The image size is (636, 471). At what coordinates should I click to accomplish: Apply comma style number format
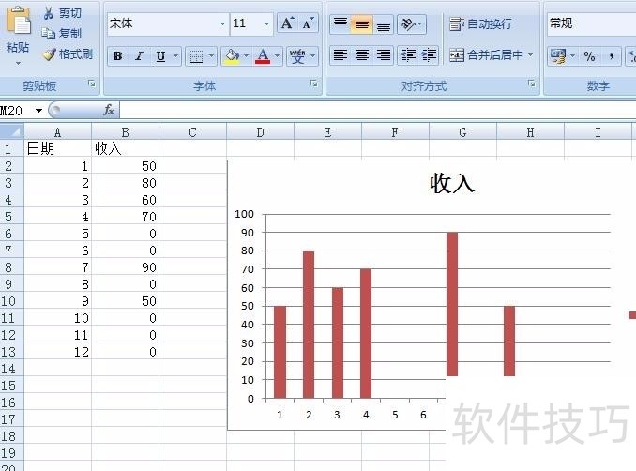click(611, 56)
